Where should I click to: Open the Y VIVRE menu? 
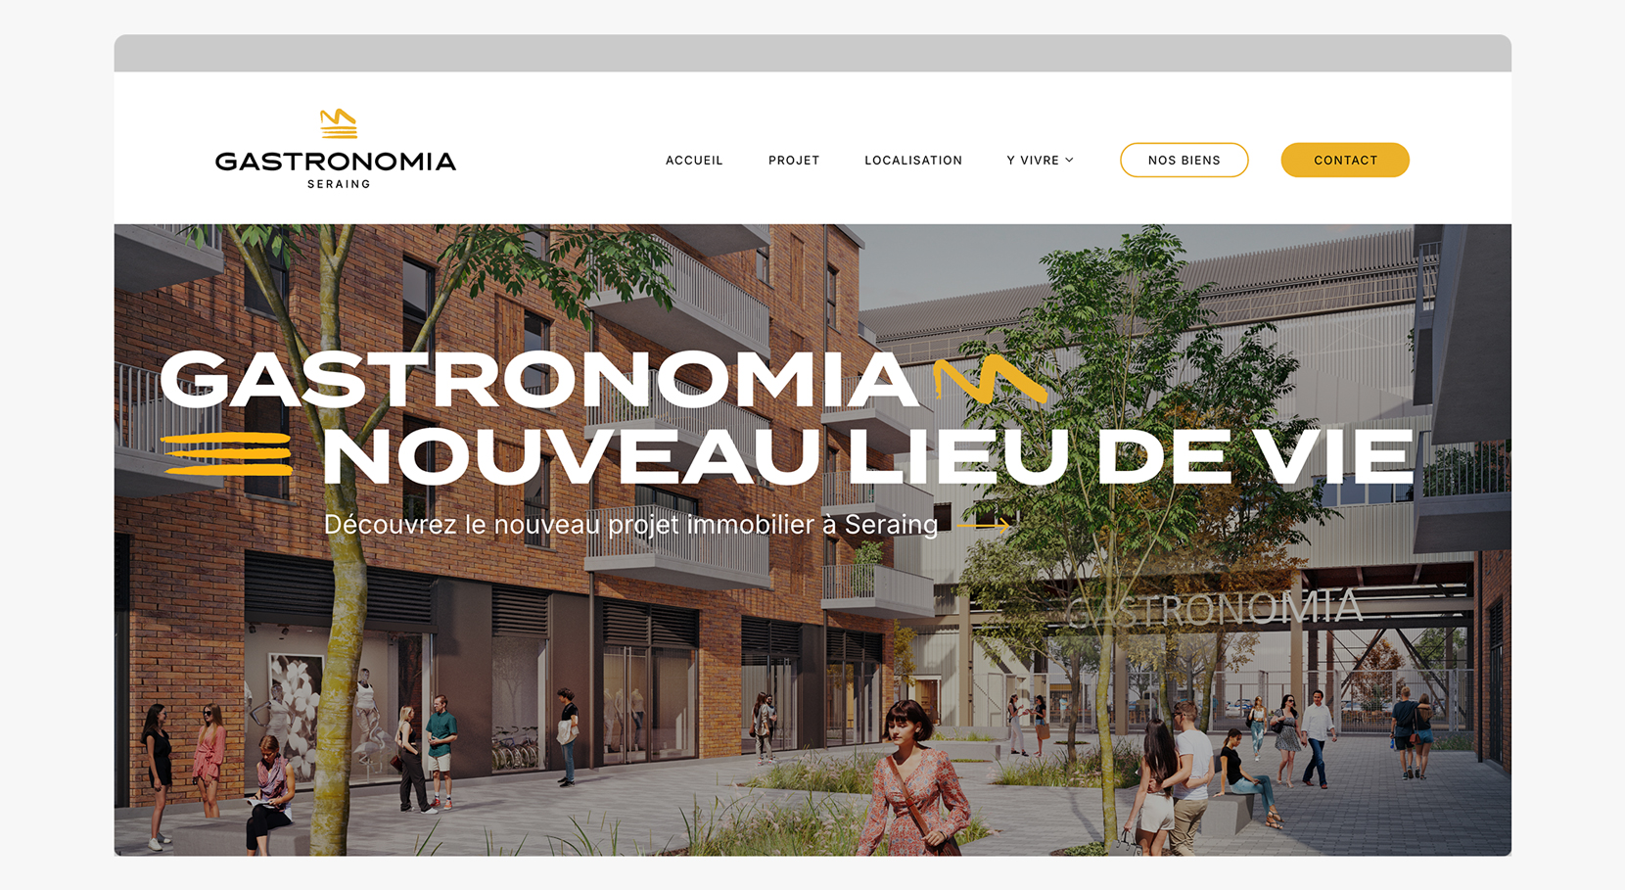click(1040, 160)
